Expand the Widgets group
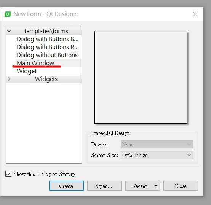The height and width of the screenshot is (205, 211). [9, 79]
